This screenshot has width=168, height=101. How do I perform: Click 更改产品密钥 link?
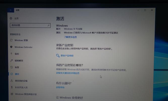tap(67, 56)
